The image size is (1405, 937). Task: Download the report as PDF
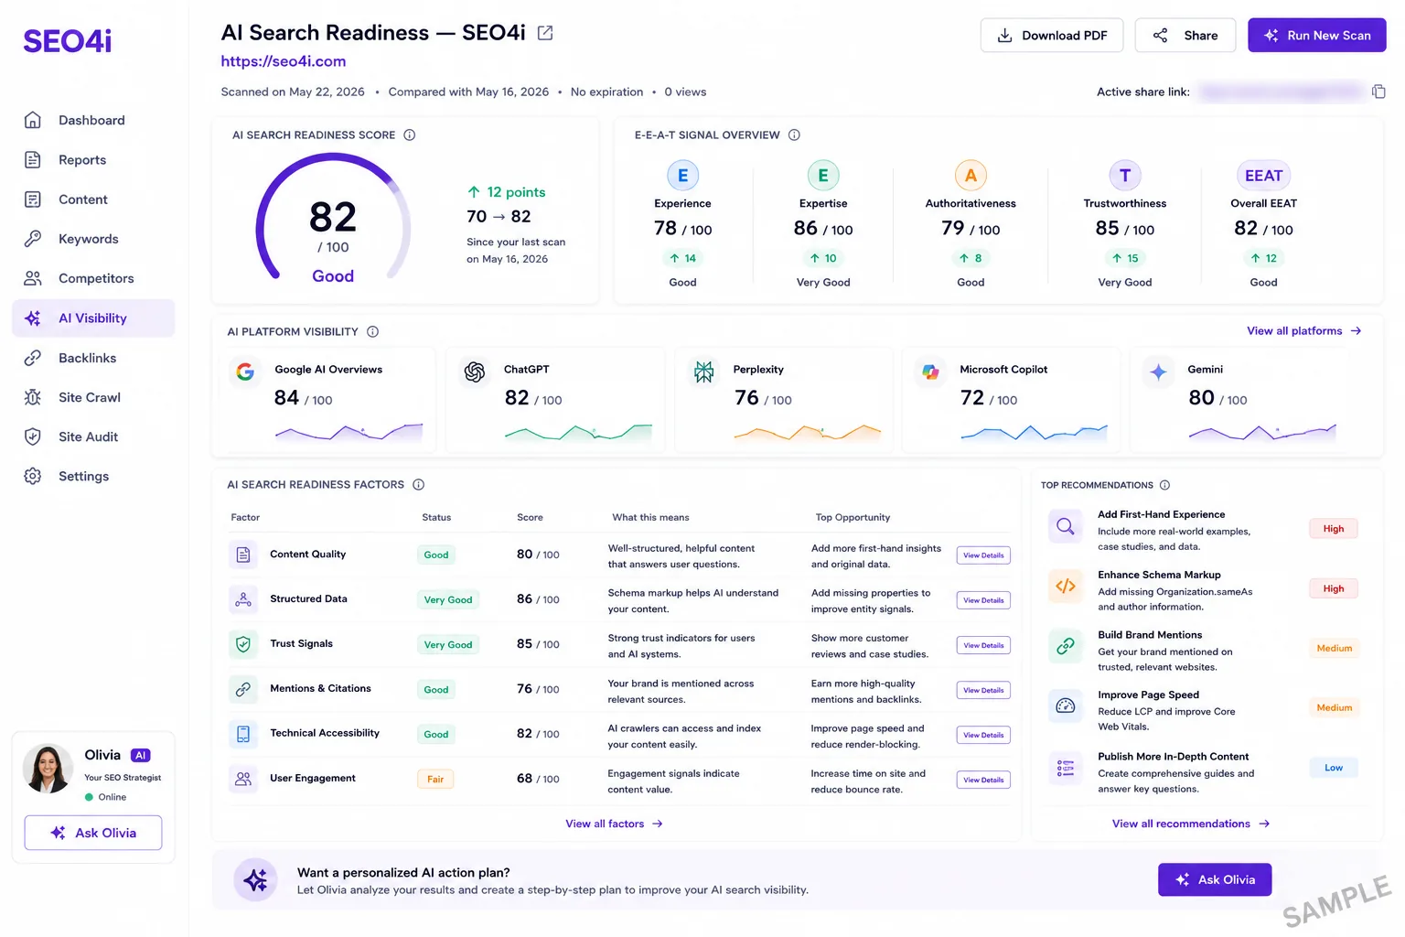[x=1052, y=35]
